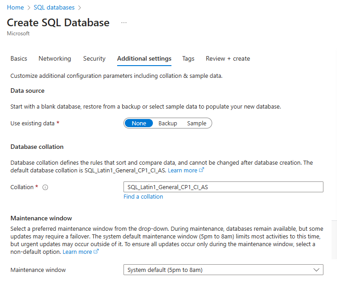Open Learn more link about database collation
The image size is (337, 295).
click(183, 171)
